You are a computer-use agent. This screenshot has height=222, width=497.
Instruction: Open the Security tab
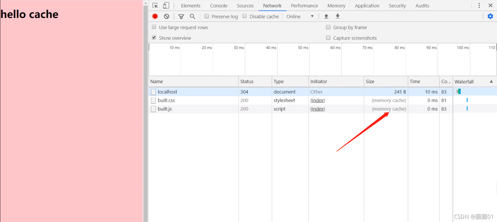(x=397, y=6)
